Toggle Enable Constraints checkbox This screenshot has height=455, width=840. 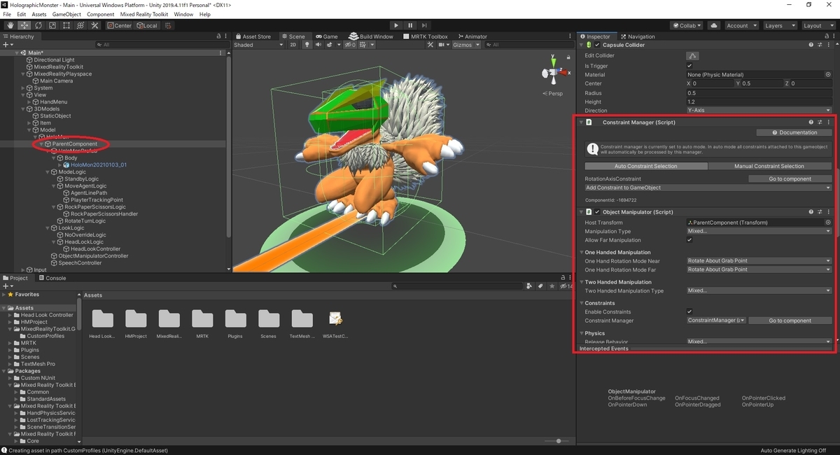689,311
